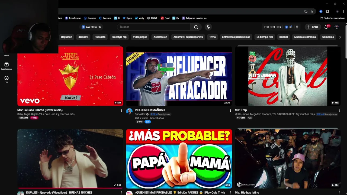Click the blue IQ extension in Chrome toolbar
The image size is (347, 195).
coord(321,11)
